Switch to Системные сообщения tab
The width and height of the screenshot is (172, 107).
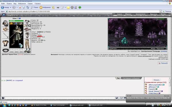[131, 78]
